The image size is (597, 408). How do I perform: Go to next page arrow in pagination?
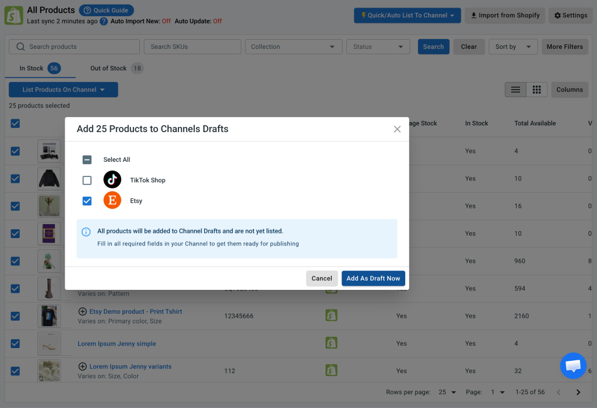[578, 392]
